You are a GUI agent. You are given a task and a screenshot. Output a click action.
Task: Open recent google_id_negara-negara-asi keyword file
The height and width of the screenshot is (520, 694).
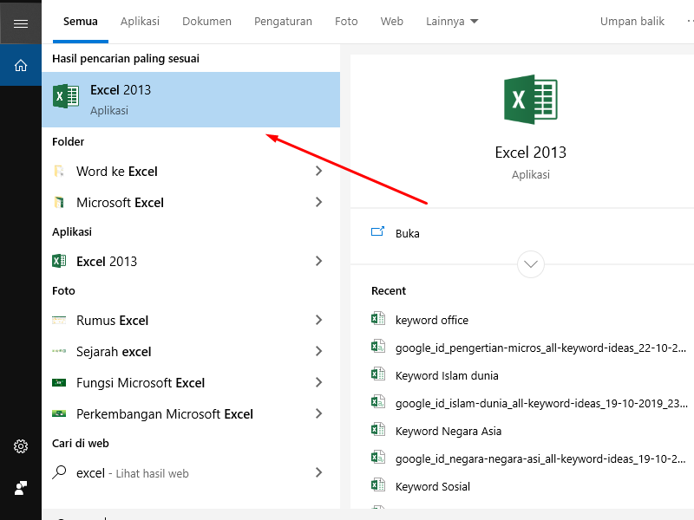pos(540,459)
